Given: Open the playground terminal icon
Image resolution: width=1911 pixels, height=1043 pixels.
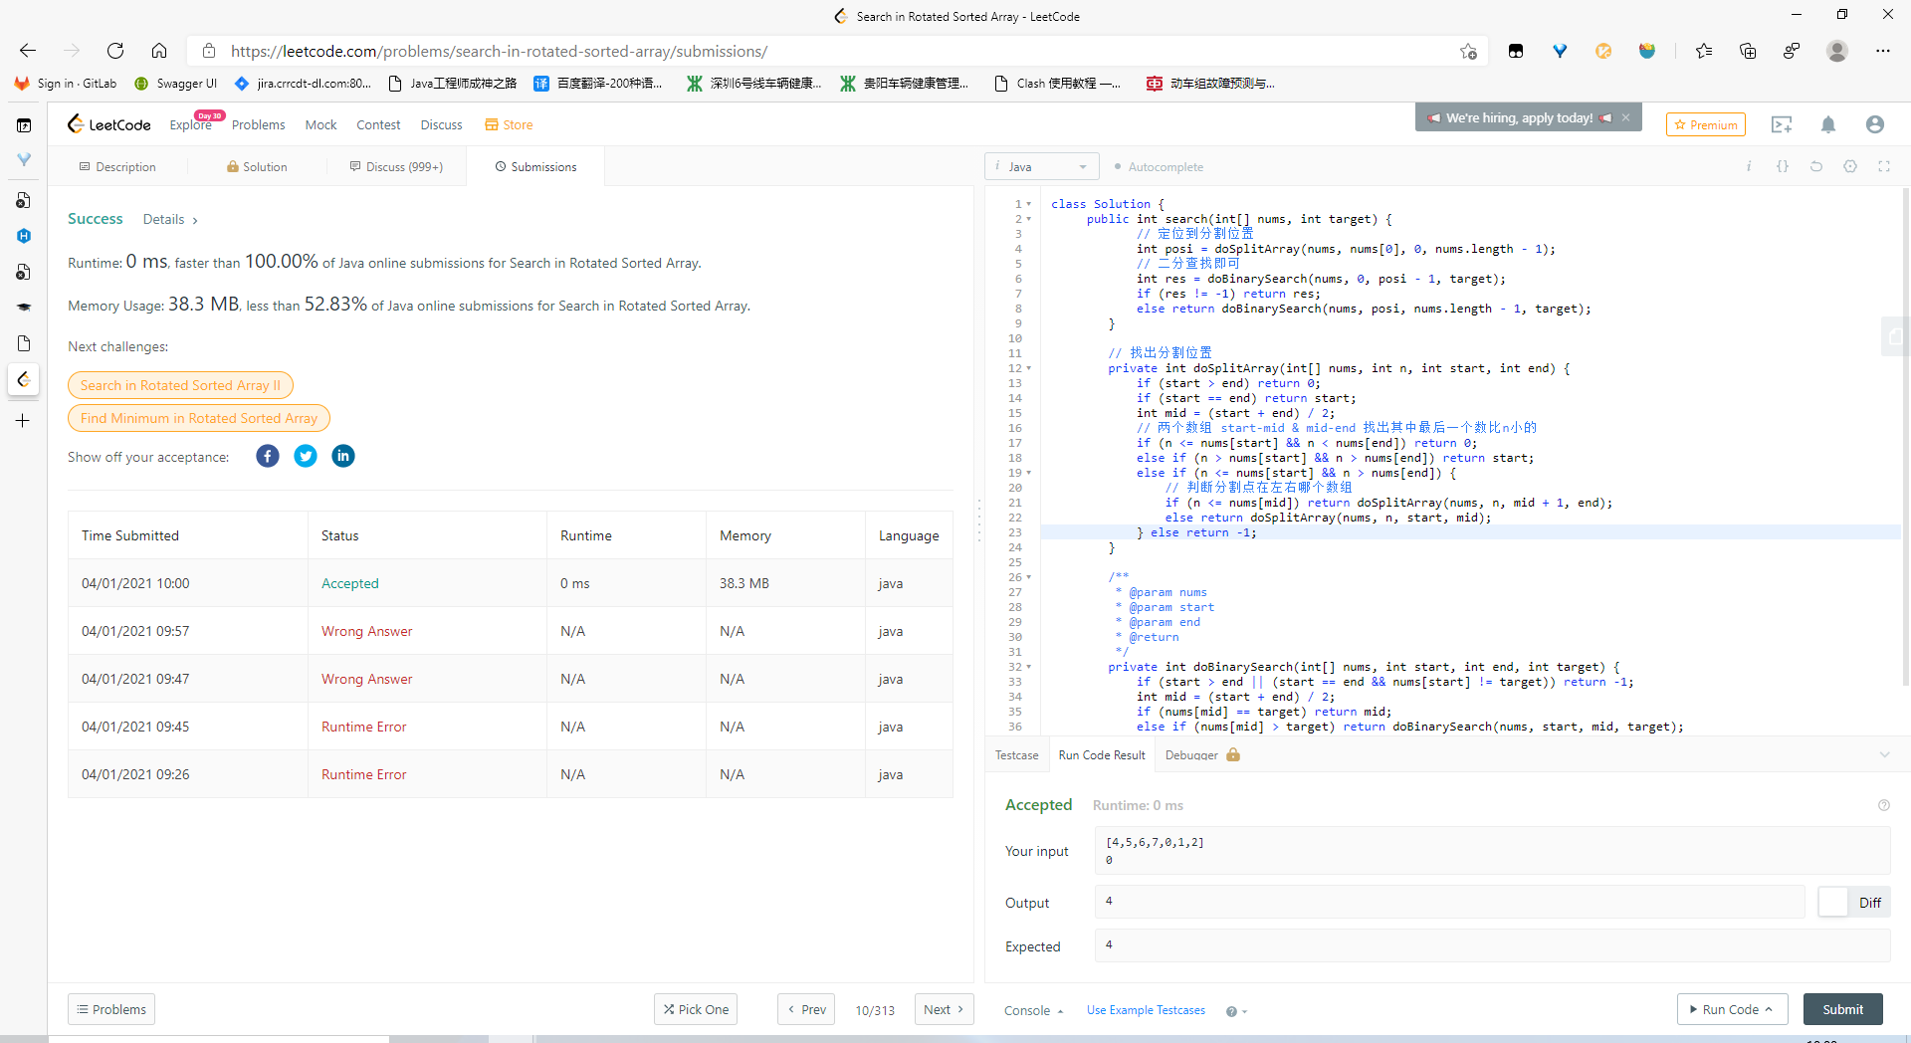Looking at the screenshot, I should pos(1782,124).
